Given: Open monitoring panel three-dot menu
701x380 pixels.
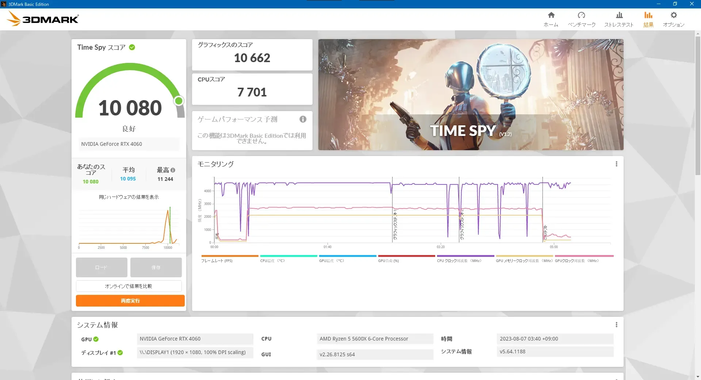Looking at the screenshot, I should 616,164.
